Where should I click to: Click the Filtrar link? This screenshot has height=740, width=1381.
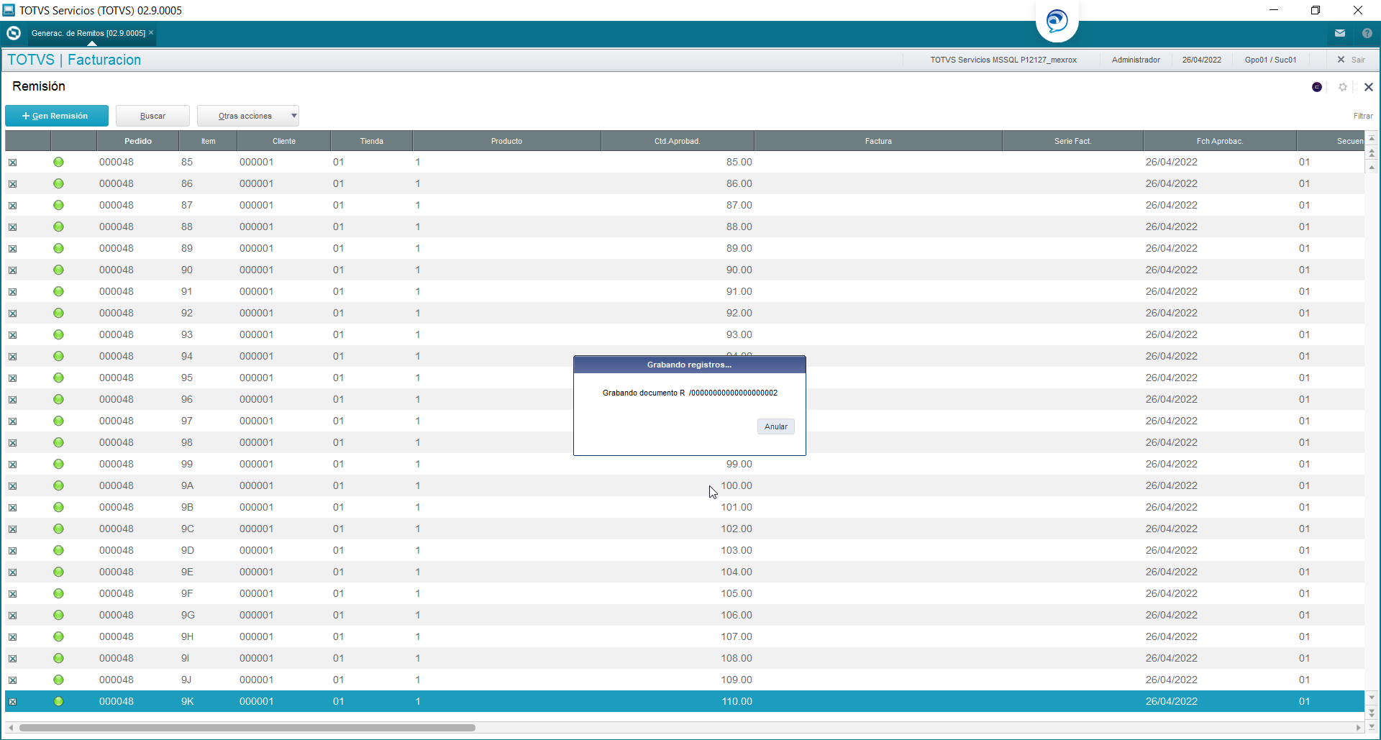pyautogui.click(x=1363, y=116)
